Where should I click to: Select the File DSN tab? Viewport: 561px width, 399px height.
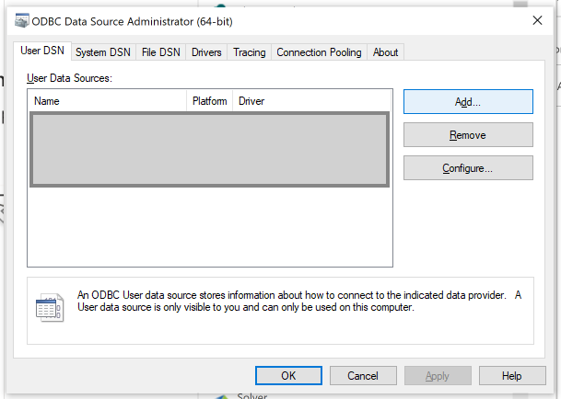coord(160,52)
